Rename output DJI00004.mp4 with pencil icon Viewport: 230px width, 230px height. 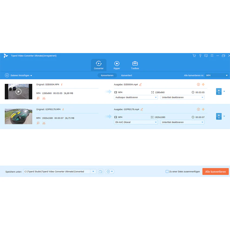point(140,84)
